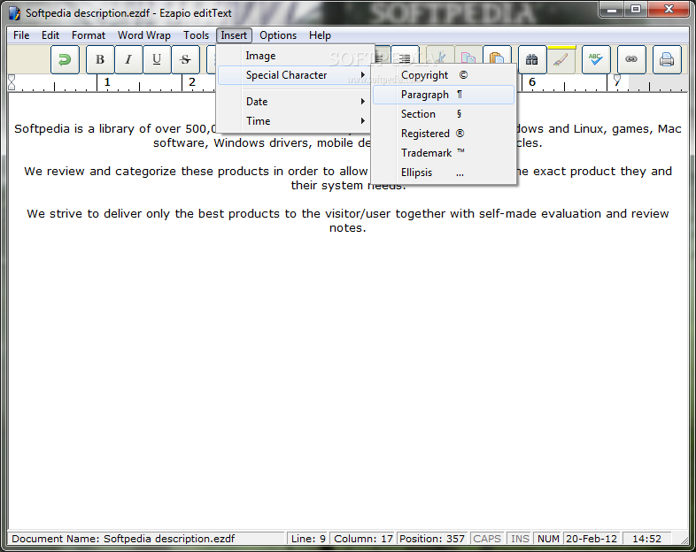Screen dimensions: 696x552
Task: Click the NUM indicator in status bar
Action: (548, 539)
